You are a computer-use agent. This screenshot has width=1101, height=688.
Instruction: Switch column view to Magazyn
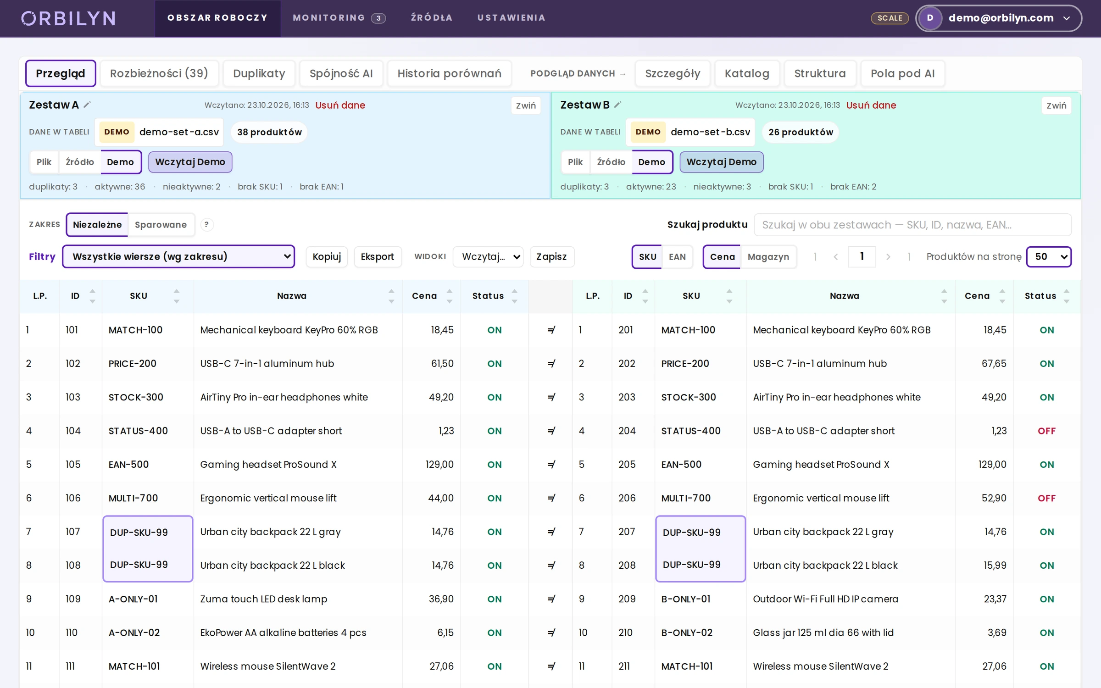768,256
